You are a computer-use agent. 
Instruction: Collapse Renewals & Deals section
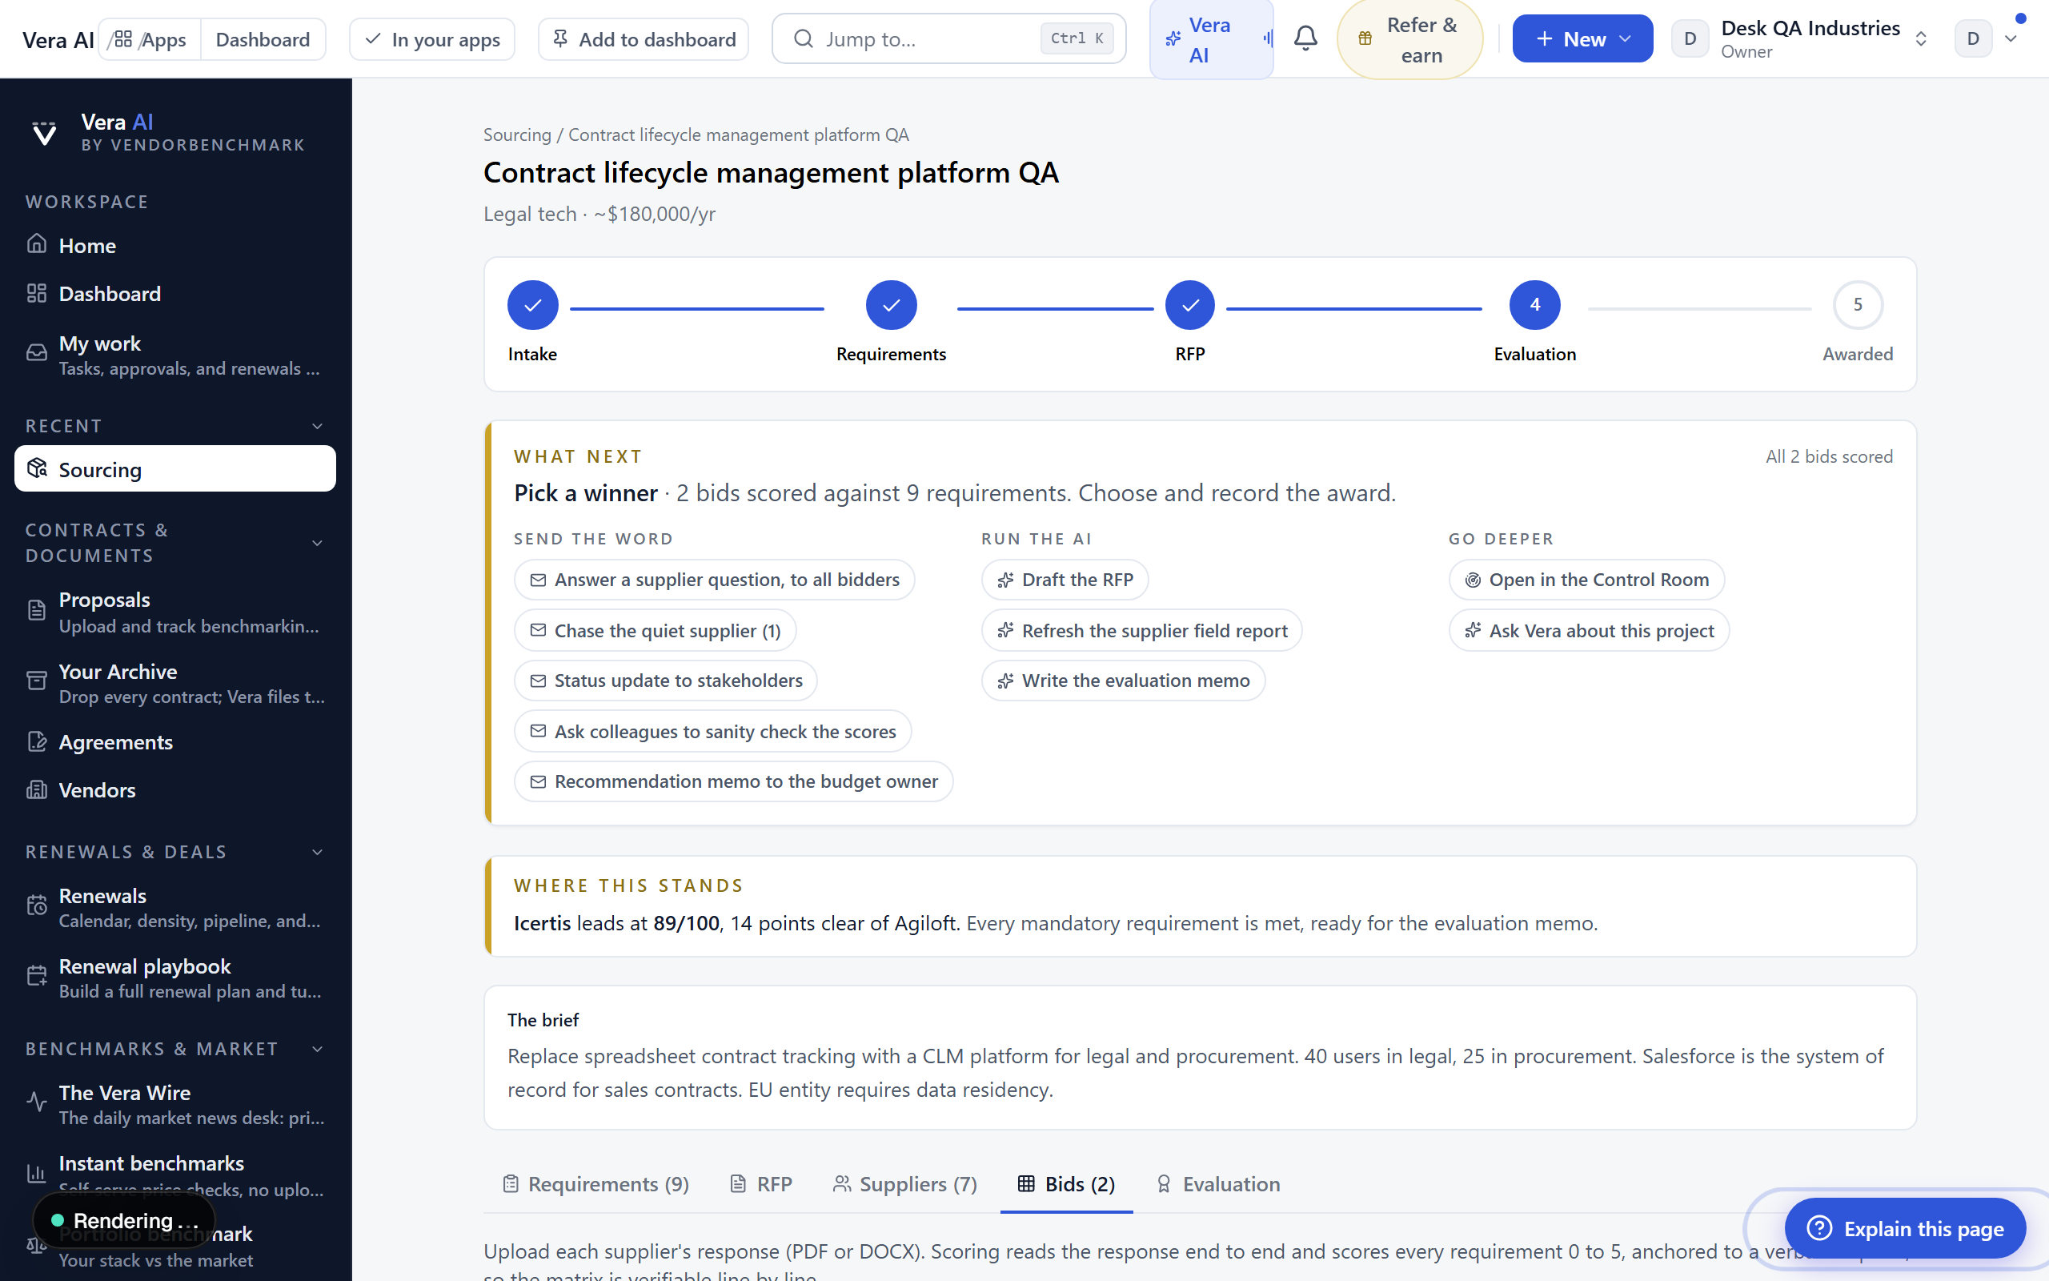[x=318, y=853]
